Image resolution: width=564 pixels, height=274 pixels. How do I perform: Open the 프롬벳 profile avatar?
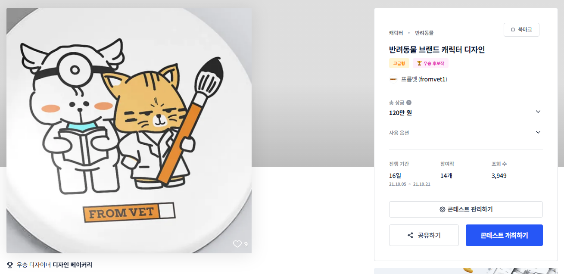(393, 79)
